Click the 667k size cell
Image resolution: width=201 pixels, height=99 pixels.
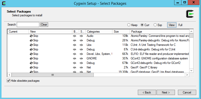click(125, 54)
